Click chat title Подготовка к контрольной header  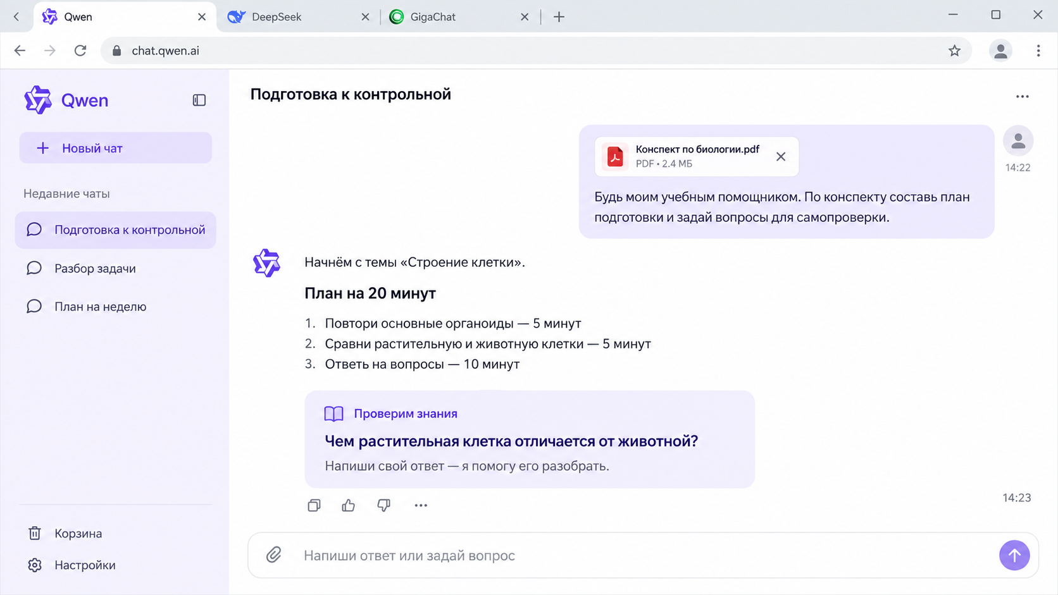coord(351,94)
